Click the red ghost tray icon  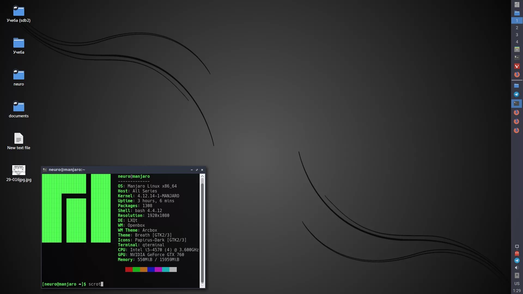(x=517, y=253)
